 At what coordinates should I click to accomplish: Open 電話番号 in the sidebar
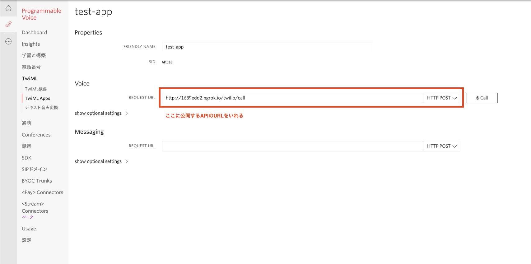coord(31,67)
